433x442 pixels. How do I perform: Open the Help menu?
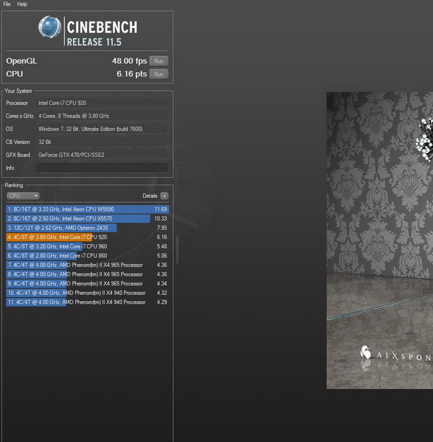(22, 4)
